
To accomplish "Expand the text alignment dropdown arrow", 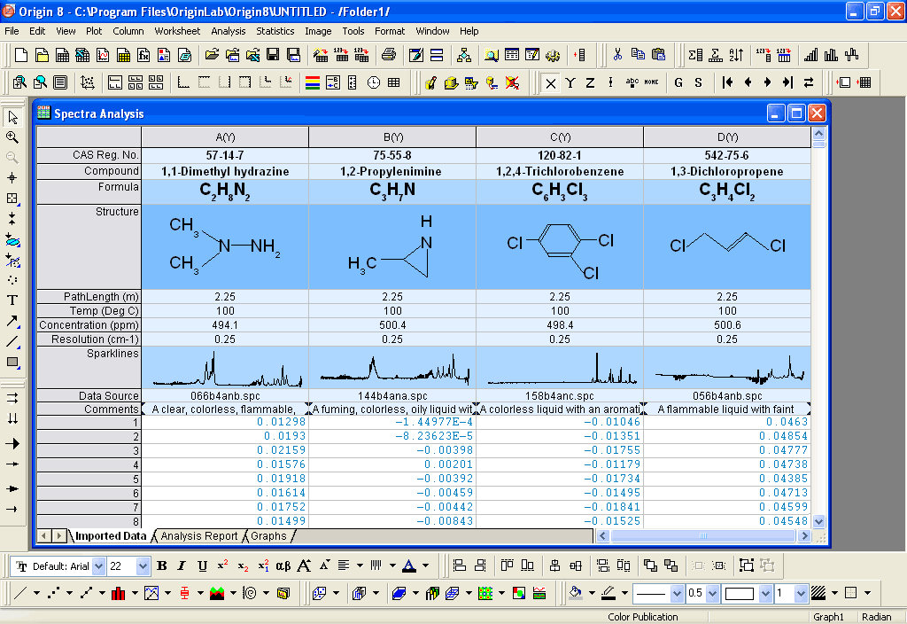I will pyautogui.click(x=360, y=565).
